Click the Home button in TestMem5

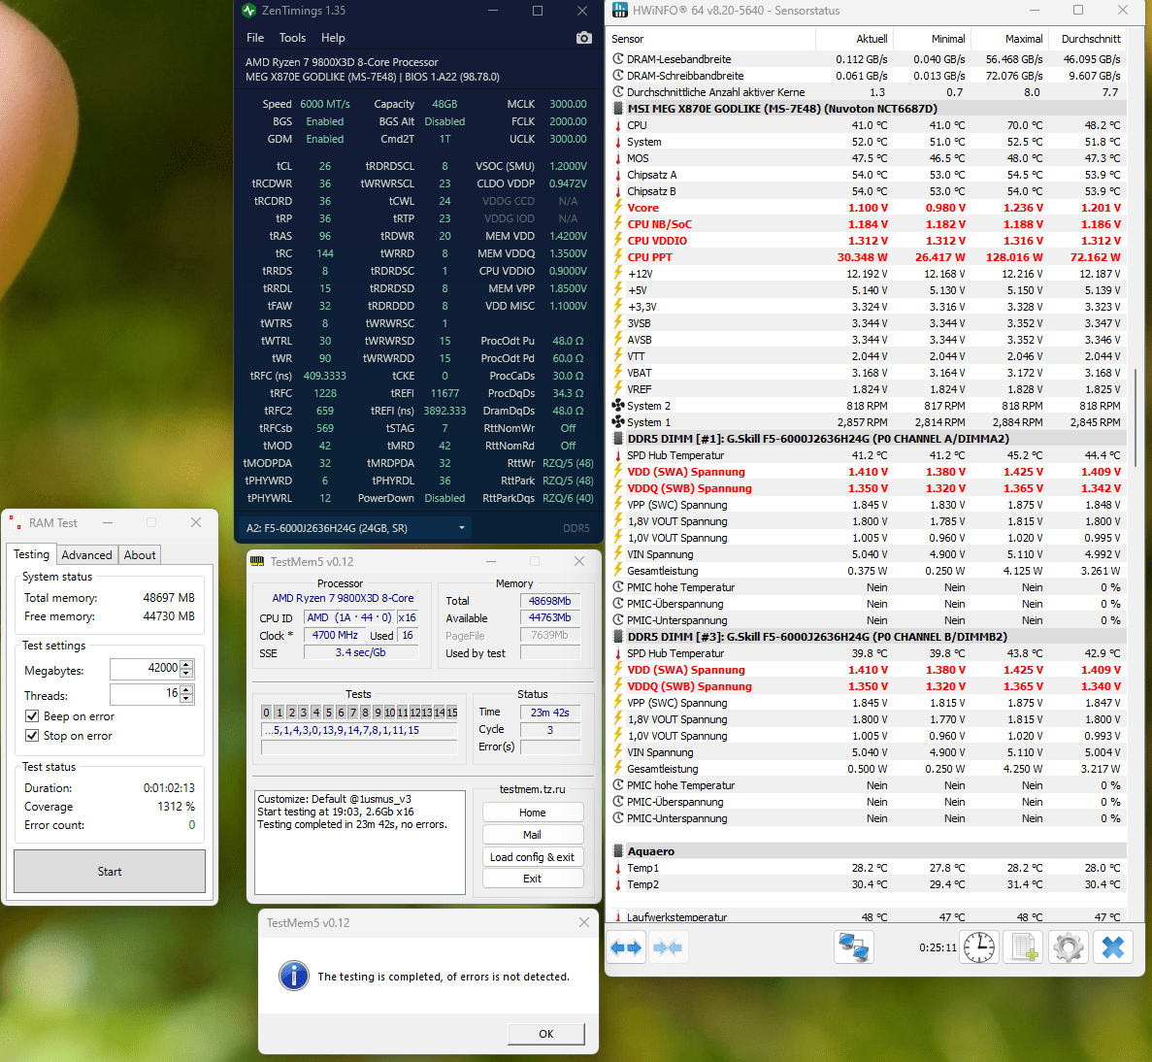point(533,813)
